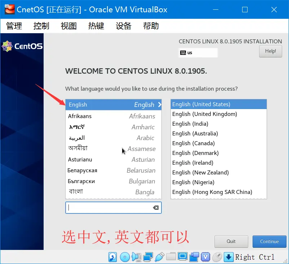Click the Help button
The width and height of the screenshot is (289, 264).
click(x=270, y=51)
